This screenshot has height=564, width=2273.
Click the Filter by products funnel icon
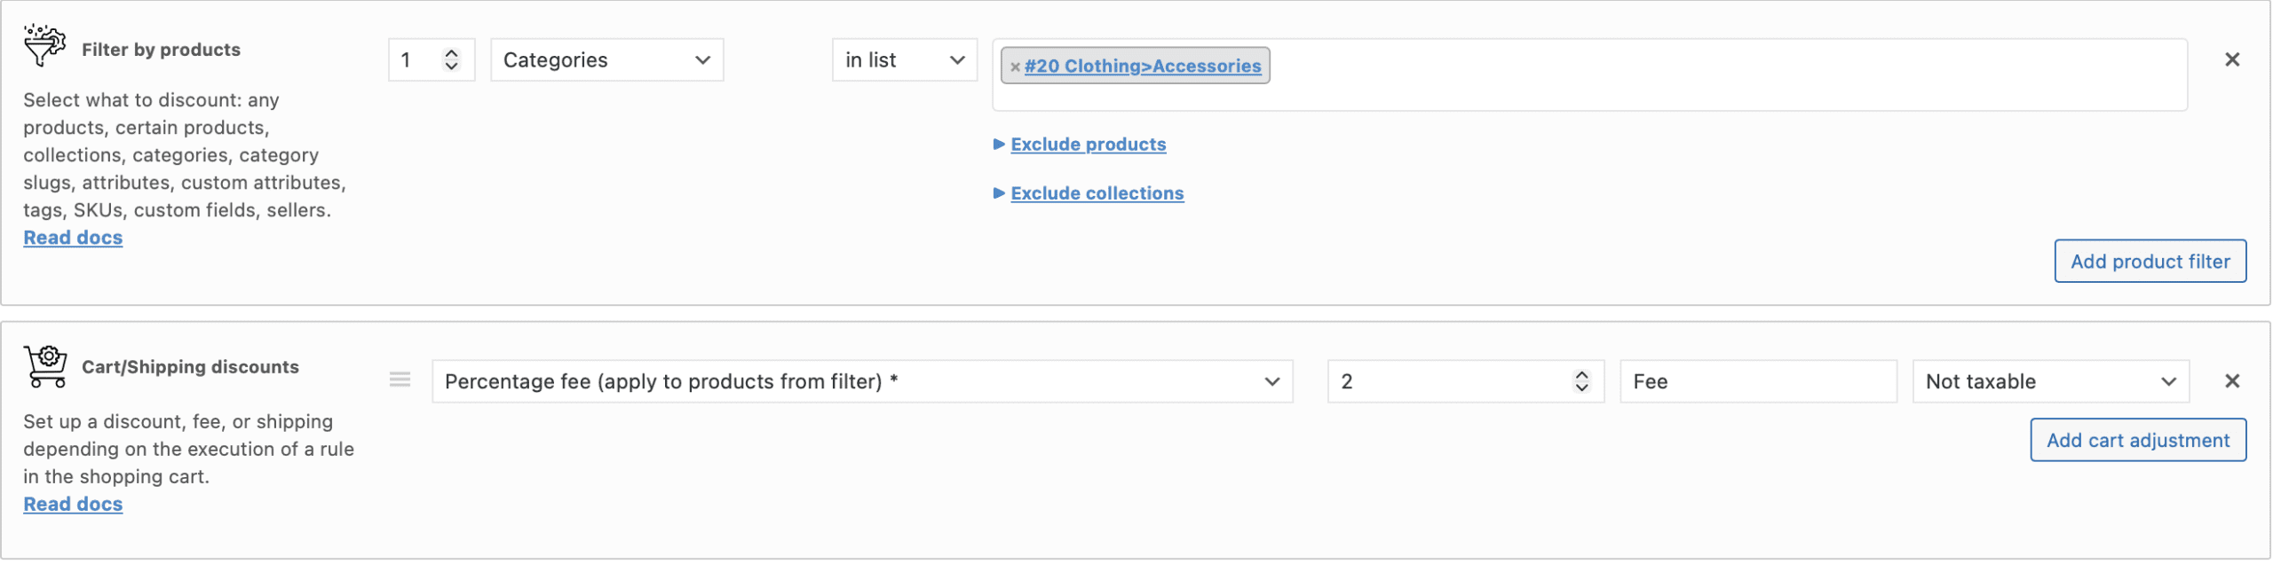point(44,45)
